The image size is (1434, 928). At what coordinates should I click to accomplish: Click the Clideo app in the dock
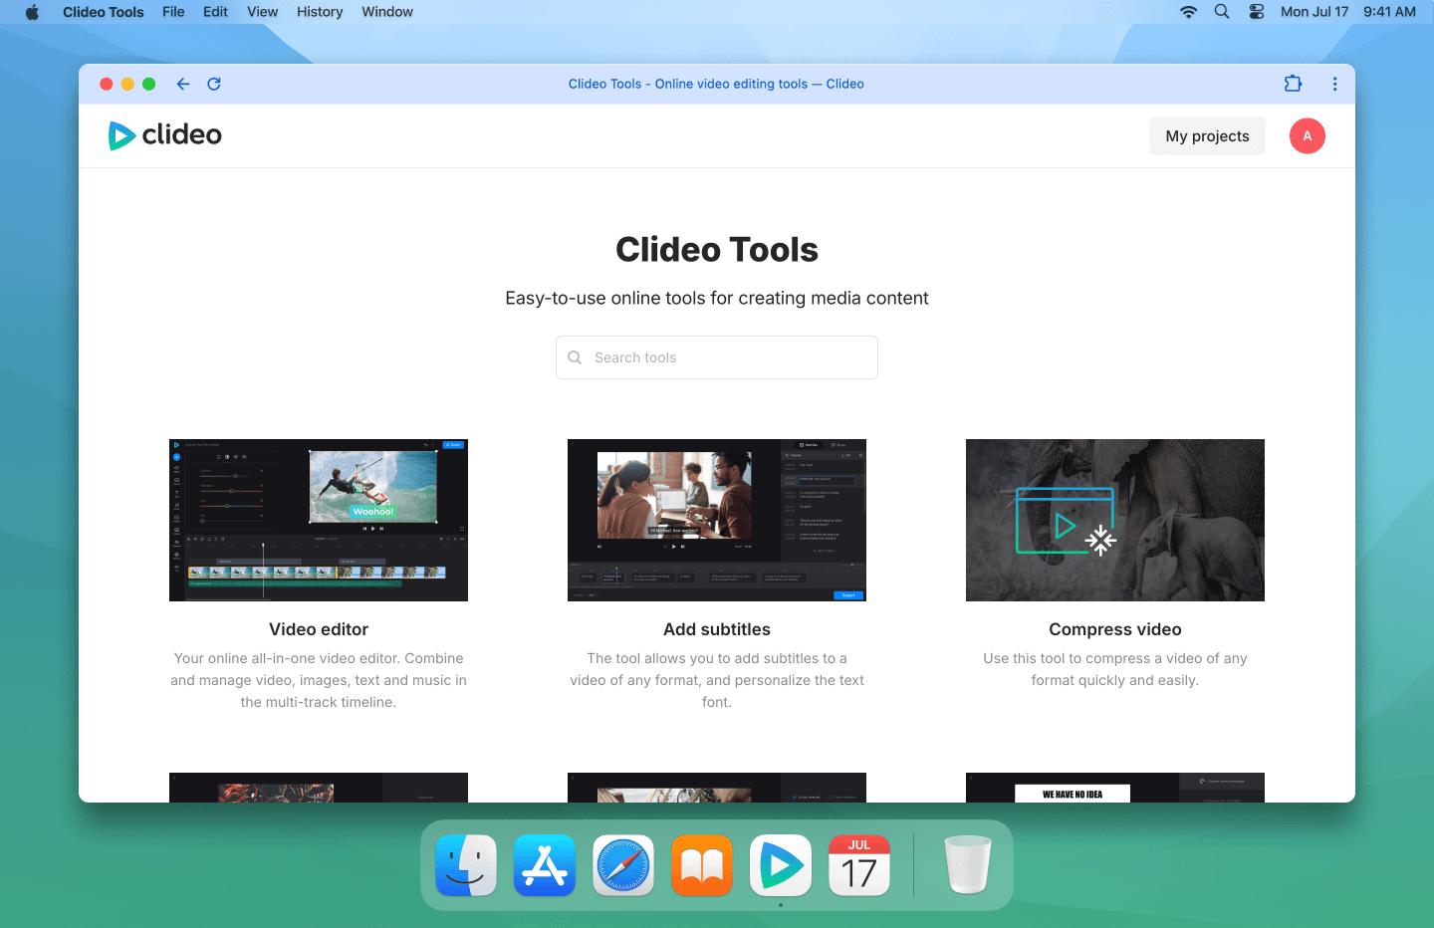click(781, 865)
